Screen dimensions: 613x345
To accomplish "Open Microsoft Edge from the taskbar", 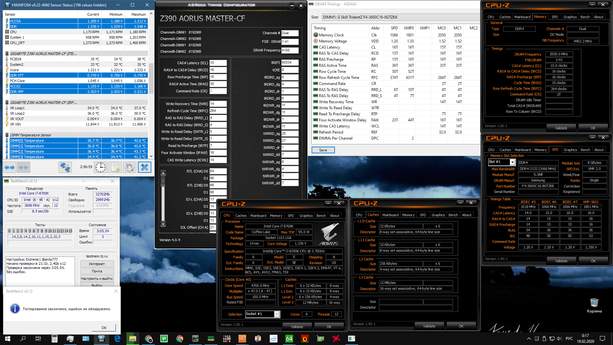I will (117, 339).
